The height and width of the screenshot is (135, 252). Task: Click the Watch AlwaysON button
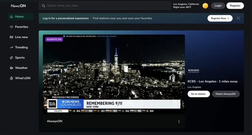click(226, 94)
